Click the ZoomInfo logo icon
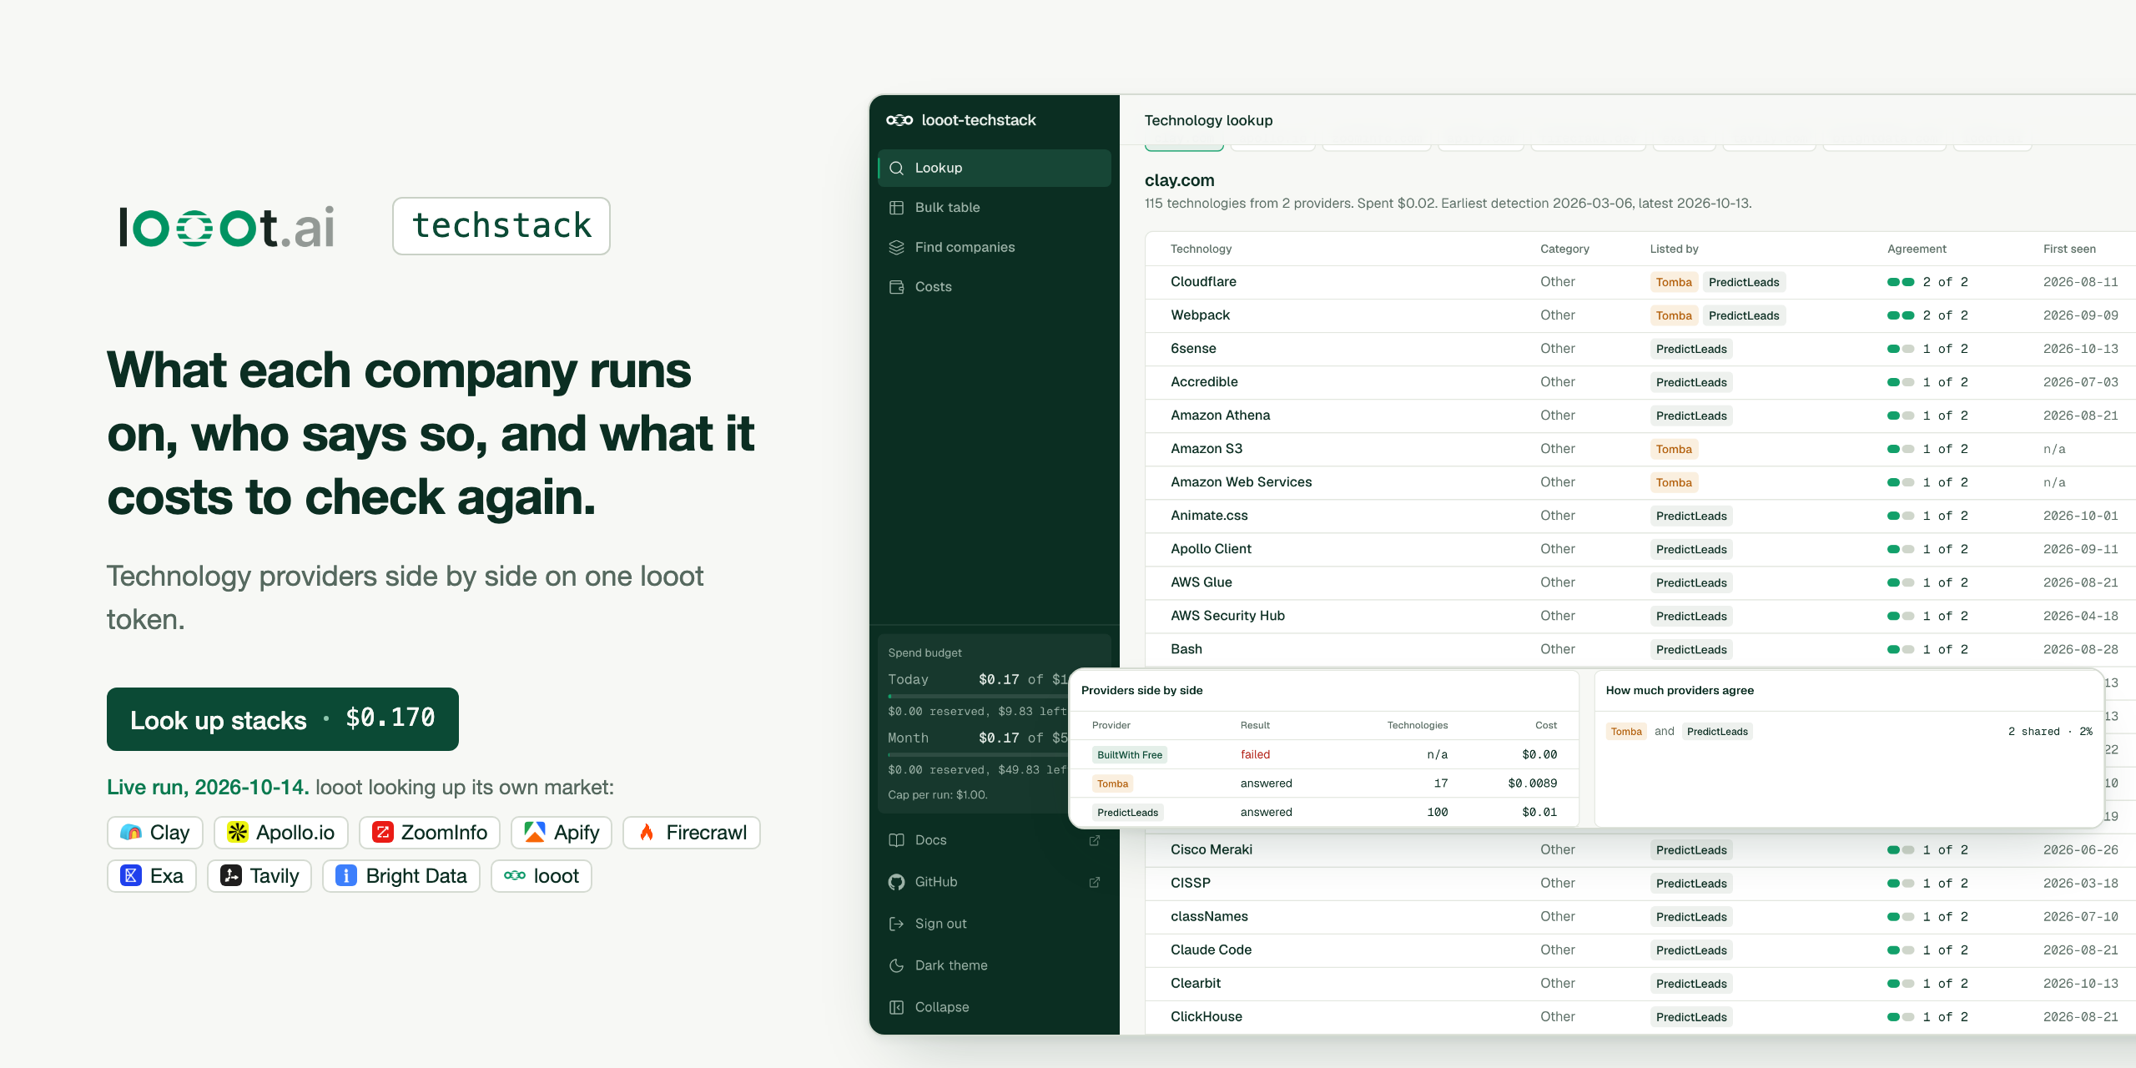Screen dimensions: 2136x1068 383,833
